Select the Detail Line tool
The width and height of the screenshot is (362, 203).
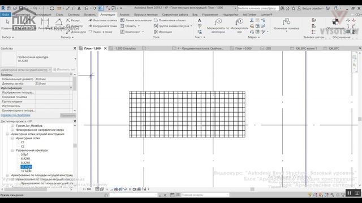tap(136, 20)
